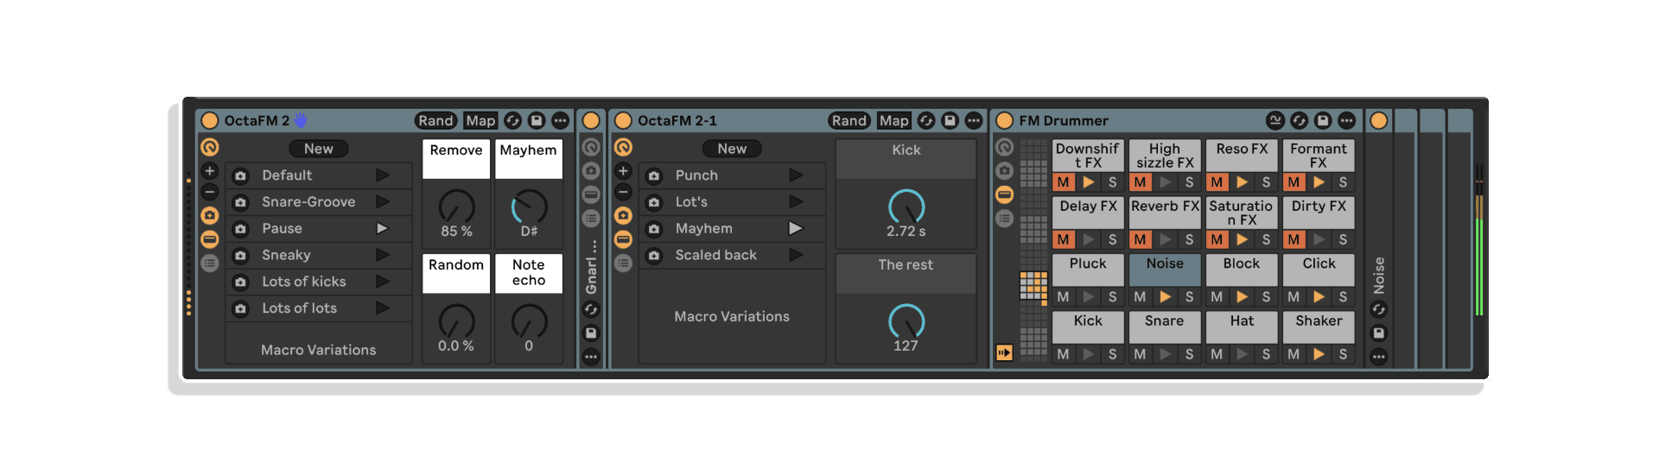Preview Click pad with play button
Screen dimensions: 1659x476
(1319, 297)
